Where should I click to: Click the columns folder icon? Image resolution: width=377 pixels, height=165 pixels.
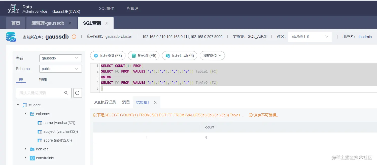[32, 114]
